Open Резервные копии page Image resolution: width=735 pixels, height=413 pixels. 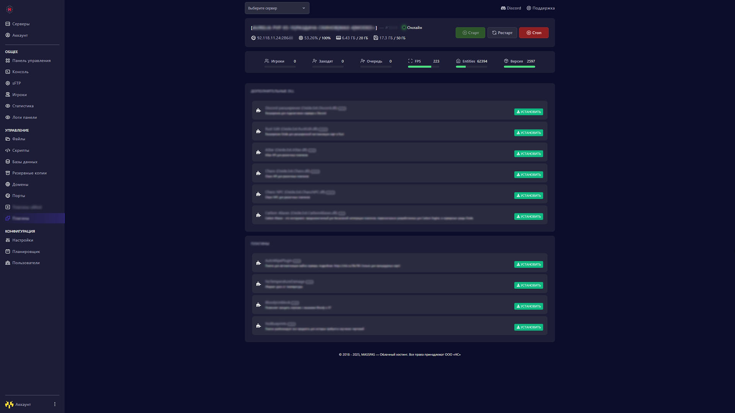pos(29,173)
